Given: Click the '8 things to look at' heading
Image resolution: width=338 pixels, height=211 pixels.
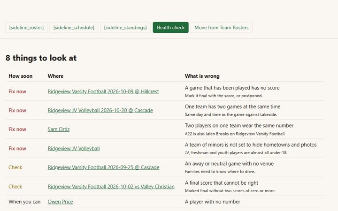Looking at the screenshot, I should coord(41,58).
